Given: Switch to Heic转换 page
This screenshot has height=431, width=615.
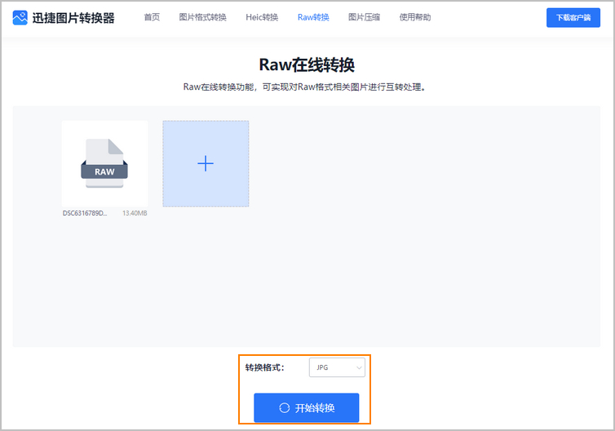Looking at the screenshot, I should pos(262,17).
